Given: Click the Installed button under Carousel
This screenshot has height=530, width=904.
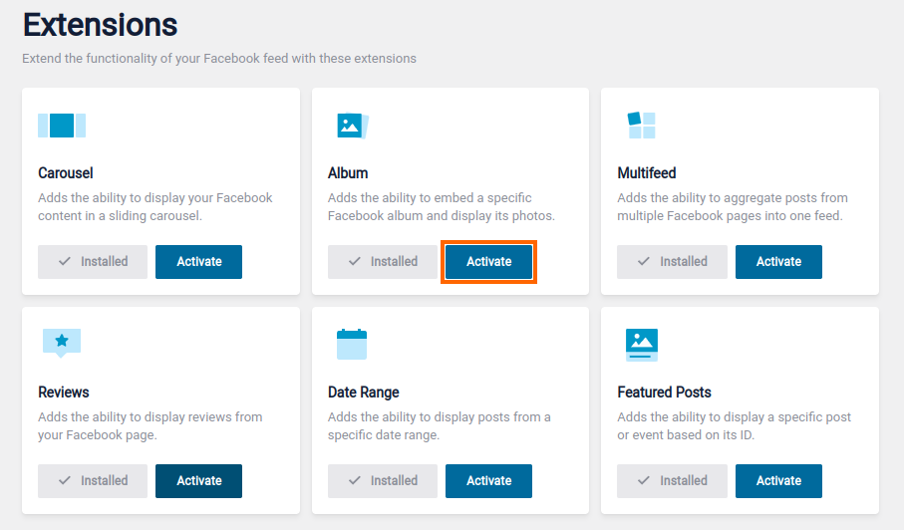Looking at the screenshot, I should (x=93, y=262).
